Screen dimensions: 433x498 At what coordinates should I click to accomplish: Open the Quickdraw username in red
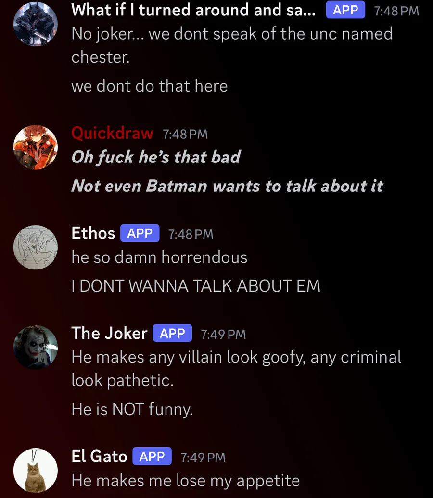point(112,133)
